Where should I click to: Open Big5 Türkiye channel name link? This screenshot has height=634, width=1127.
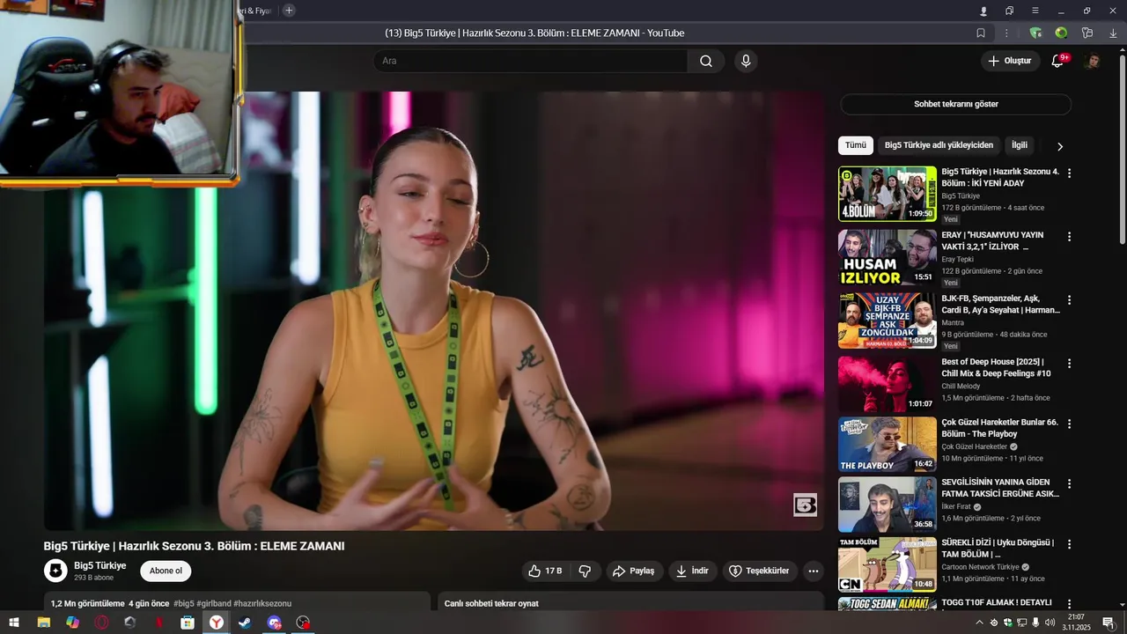99,565
